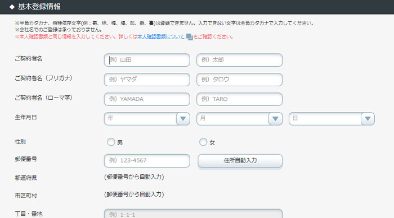This screenshot has width=394, height=218.
Task: Open the birth year 年 dropdown
Action: tap(147, 119)
